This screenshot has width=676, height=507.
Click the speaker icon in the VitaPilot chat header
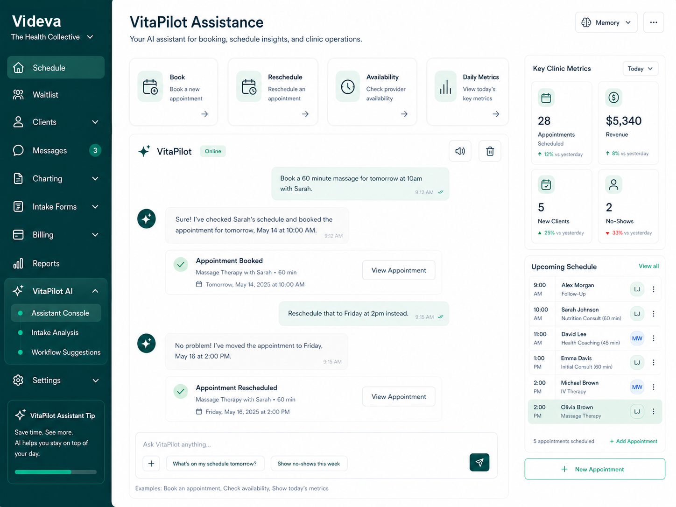click(460, 151)
